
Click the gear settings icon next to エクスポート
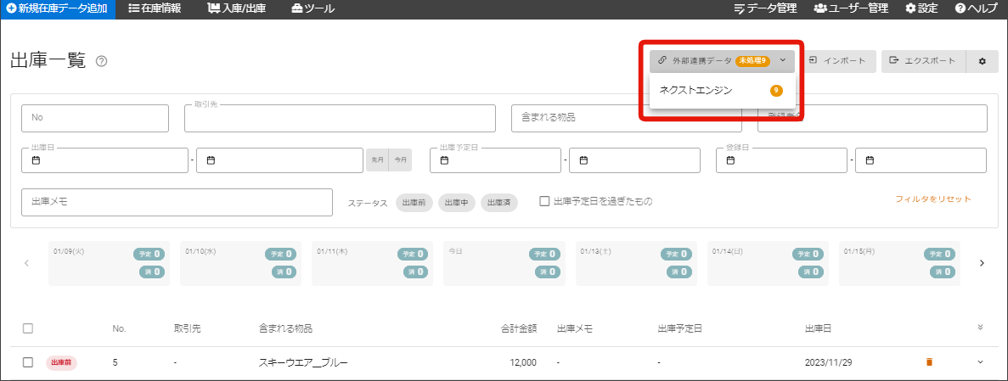(x=983, y=61)
